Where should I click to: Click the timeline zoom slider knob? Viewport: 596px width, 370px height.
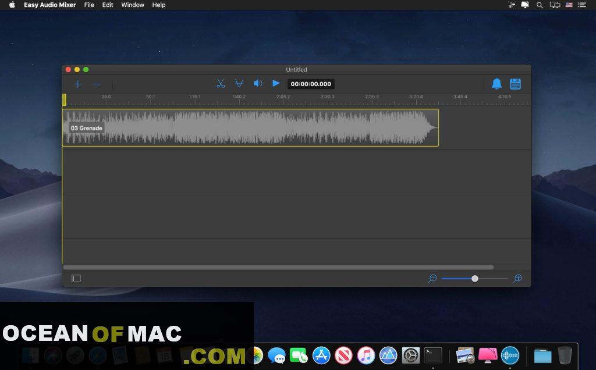pyautogui.click(x=475, y=279)
